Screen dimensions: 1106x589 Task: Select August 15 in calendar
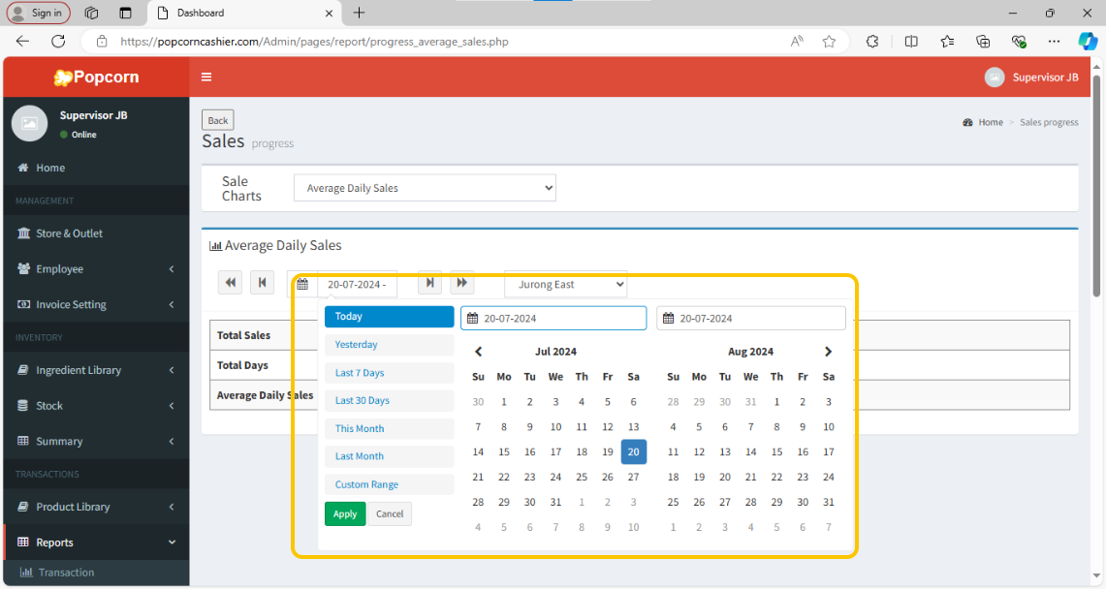(x=776, y=451)
